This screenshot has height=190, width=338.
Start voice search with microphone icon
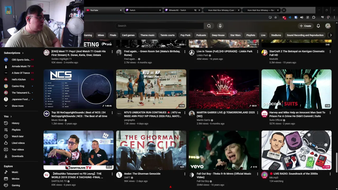(220, 26)
